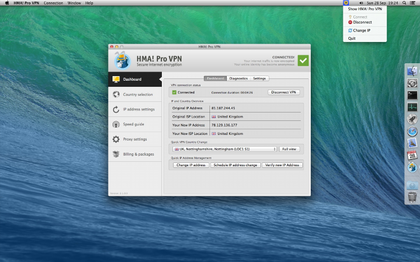This screenshot has height=262, width=420.
Task: Open Terminal in the dock
Action: coord(412,95)
